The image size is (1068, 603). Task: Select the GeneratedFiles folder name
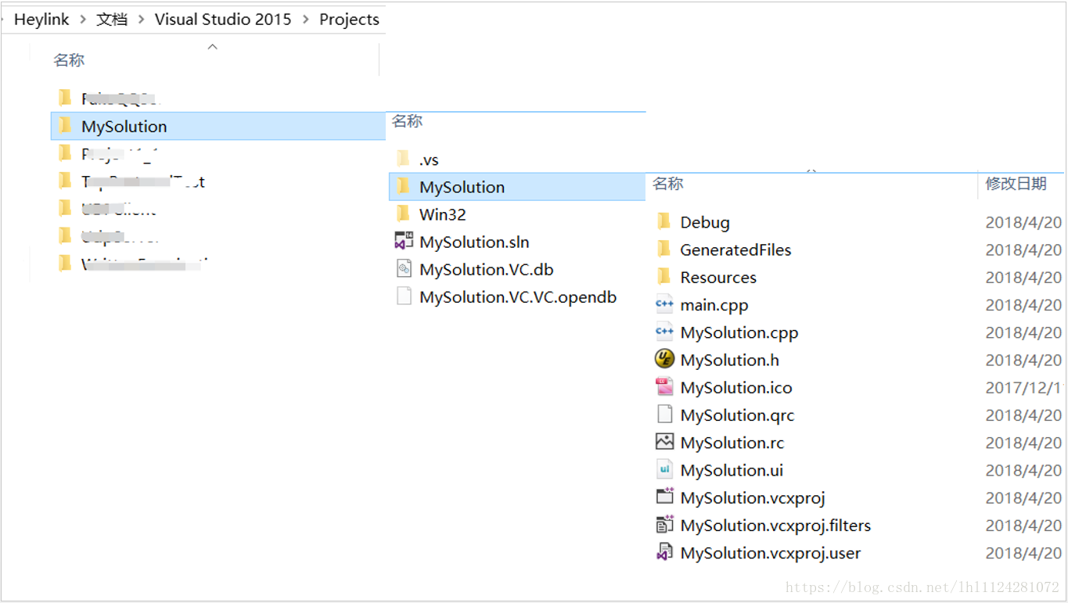[735, 249]
